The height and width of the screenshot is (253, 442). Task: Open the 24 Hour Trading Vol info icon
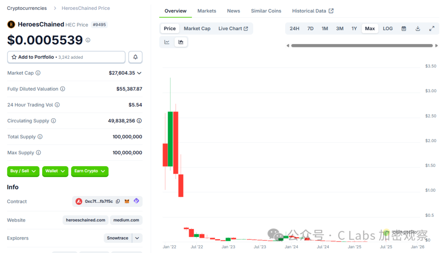pos(57,105)
